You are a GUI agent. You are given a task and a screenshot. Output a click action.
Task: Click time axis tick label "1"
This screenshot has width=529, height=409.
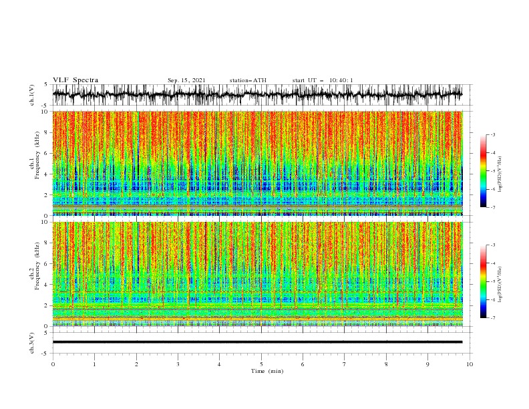pos(94,364)
